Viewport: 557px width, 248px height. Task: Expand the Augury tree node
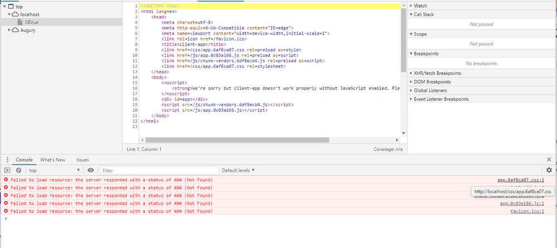pos(9,30)
